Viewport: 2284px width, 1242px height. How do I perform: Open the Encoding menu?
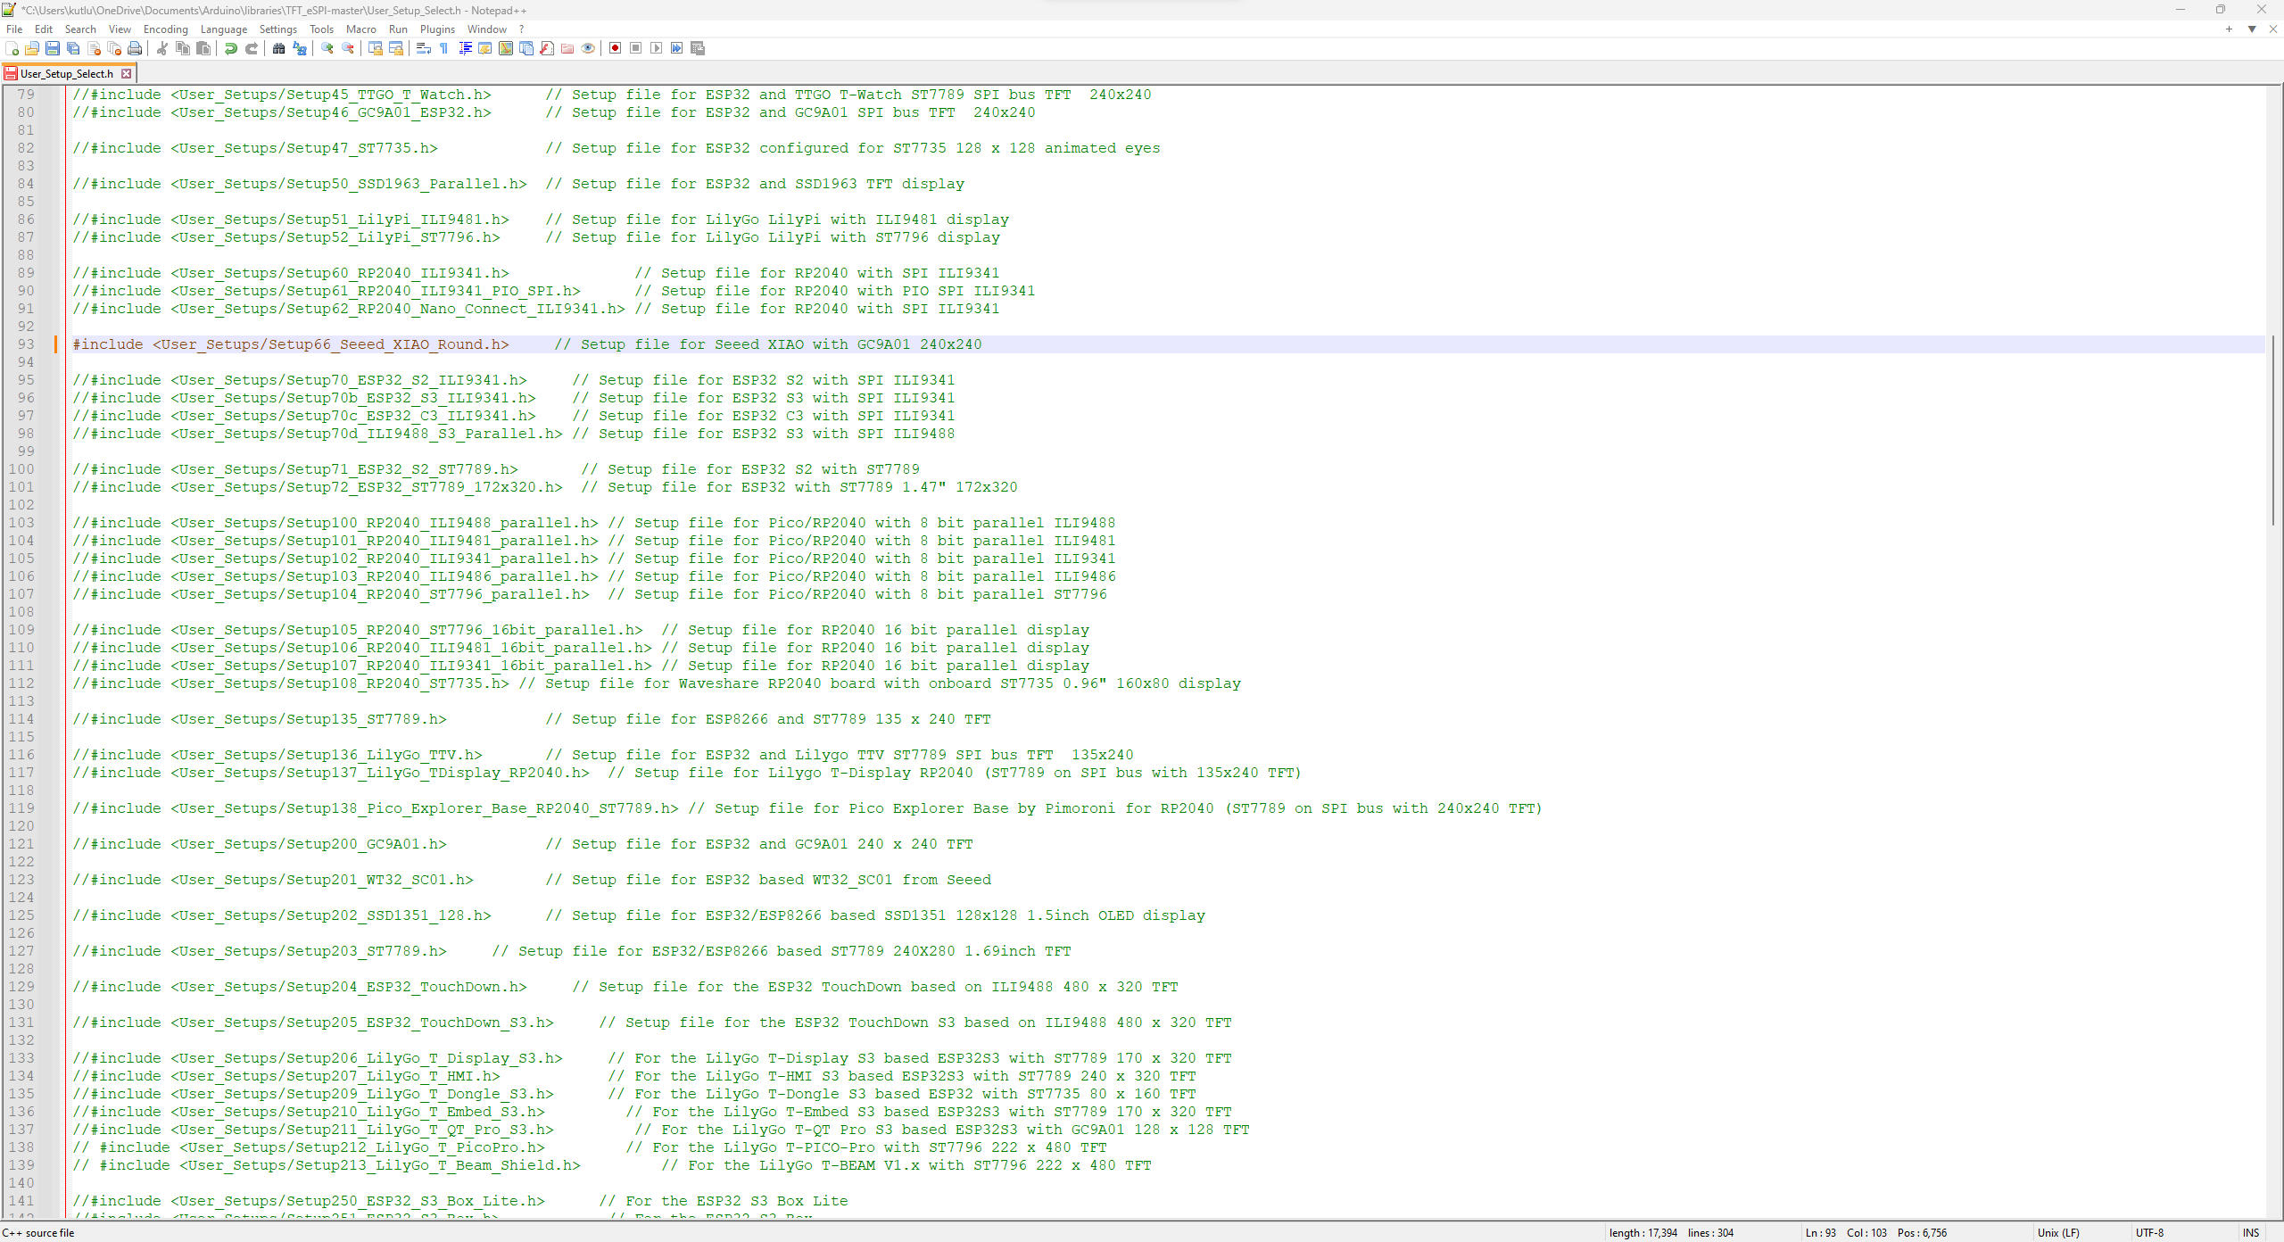click(x=165, y=29)
